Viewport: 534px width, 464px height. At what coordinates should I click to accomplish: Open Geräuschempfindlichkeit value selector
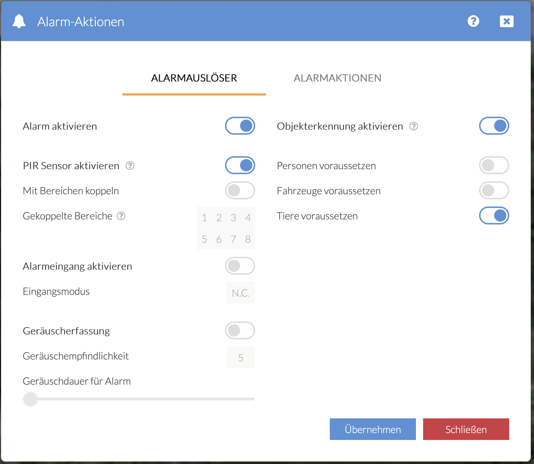(x=241, y=358)
